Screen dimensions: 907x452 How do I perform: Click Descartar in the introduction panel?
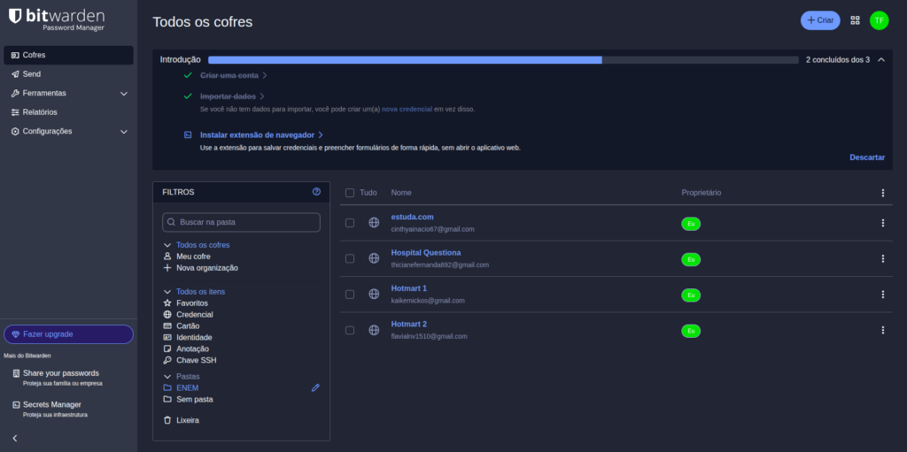[x=867, y=157]
